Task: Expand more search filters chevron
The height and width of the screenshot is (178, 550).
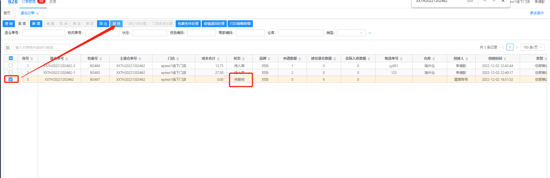Action: [x=370, y=33]
